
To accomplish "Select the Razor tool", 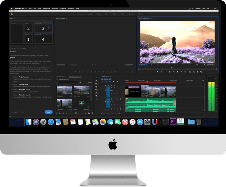I will point(96,87).
